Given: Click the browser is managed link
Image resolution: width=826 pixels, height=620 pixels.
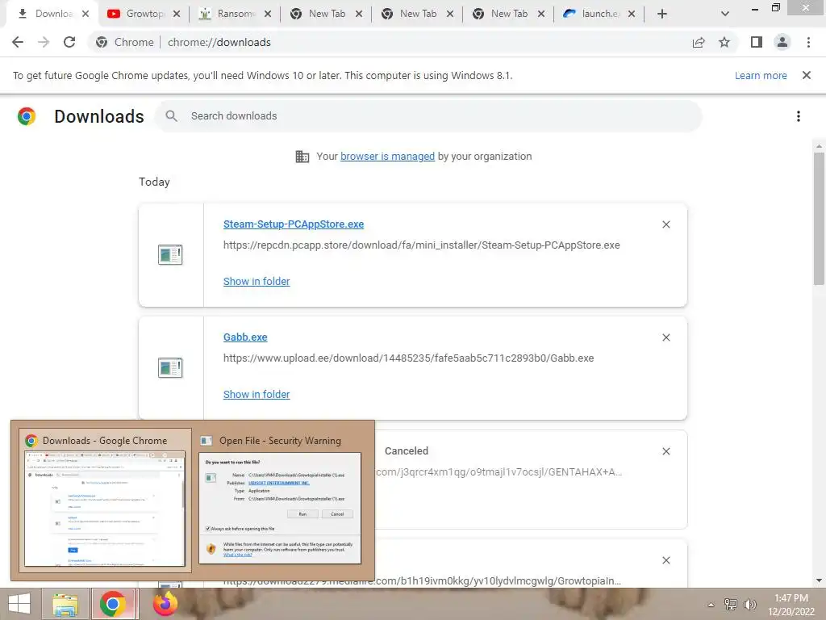Looking at the screenshot, I should point(387,157).
